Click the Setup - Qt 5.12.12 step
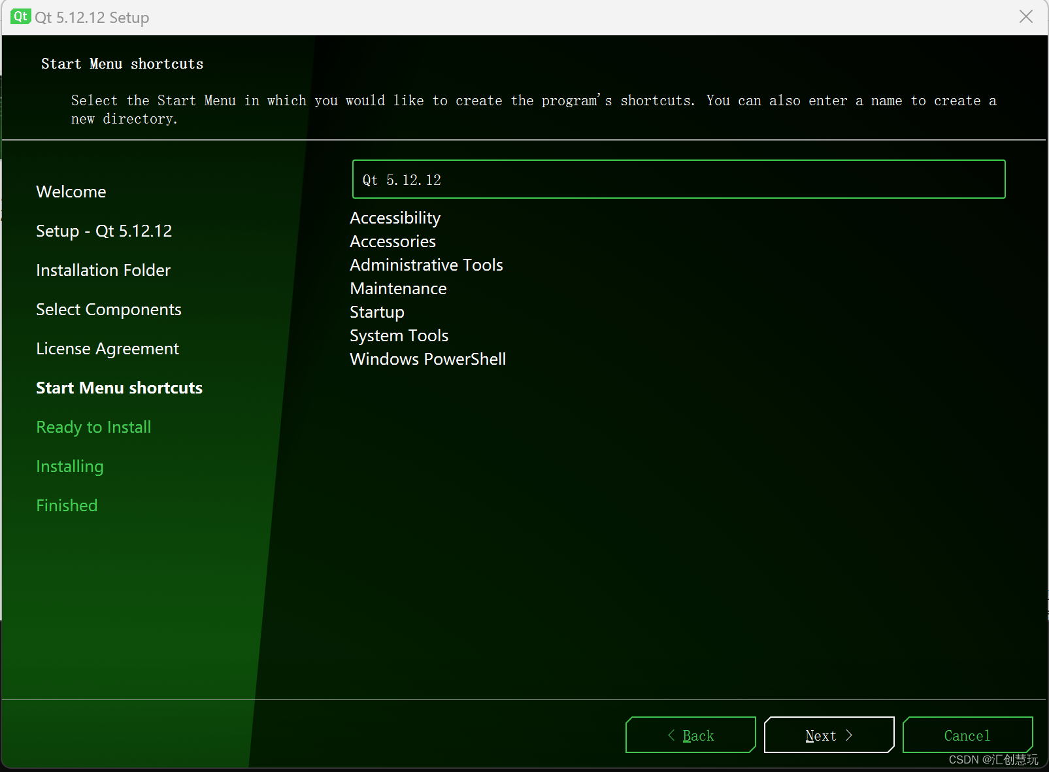Image resolution: width=1049 pixels, height=772 pixels. pos(104,231)
